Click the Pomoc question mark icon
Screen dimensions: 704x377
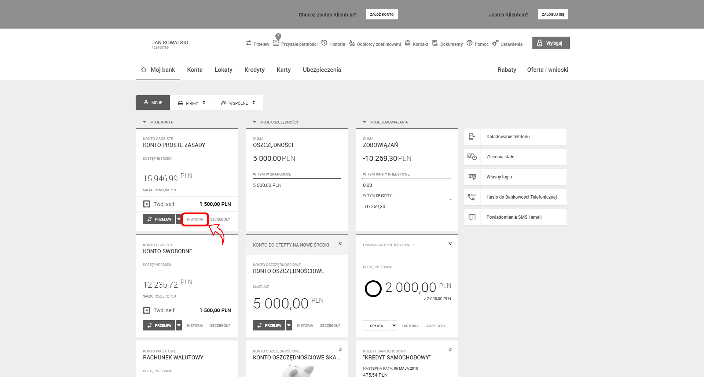[469, 43]
